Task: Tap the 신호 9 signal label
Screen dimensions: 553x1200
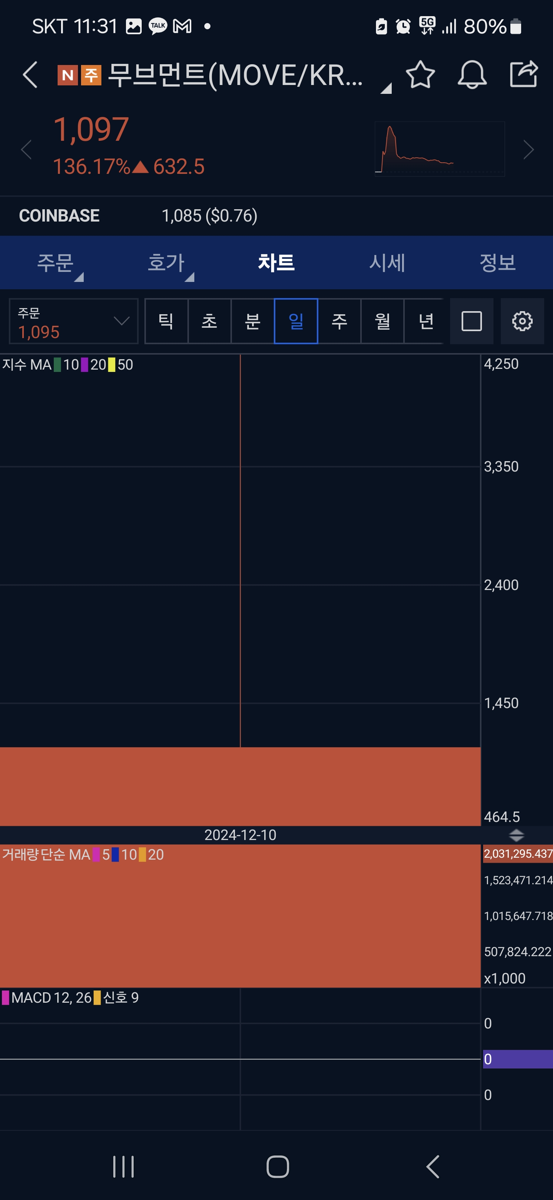Action: [x=121, y=998]
